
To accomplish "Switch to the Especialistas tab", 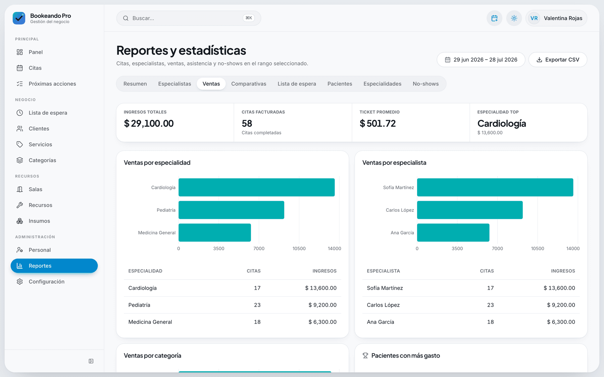I will click(174, 84).
